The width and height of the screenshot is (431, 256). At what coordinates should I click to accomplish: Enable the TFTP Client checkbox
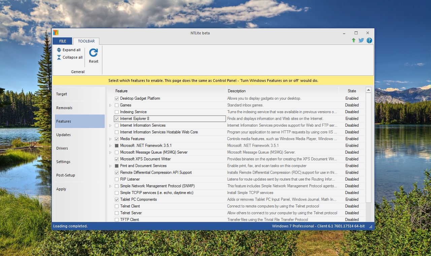pos(117,220)
